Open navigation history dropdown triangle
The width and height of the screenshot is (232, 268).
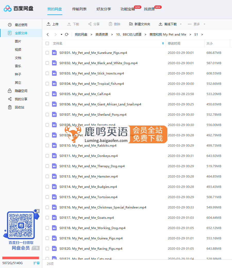(x=62, y=35)
